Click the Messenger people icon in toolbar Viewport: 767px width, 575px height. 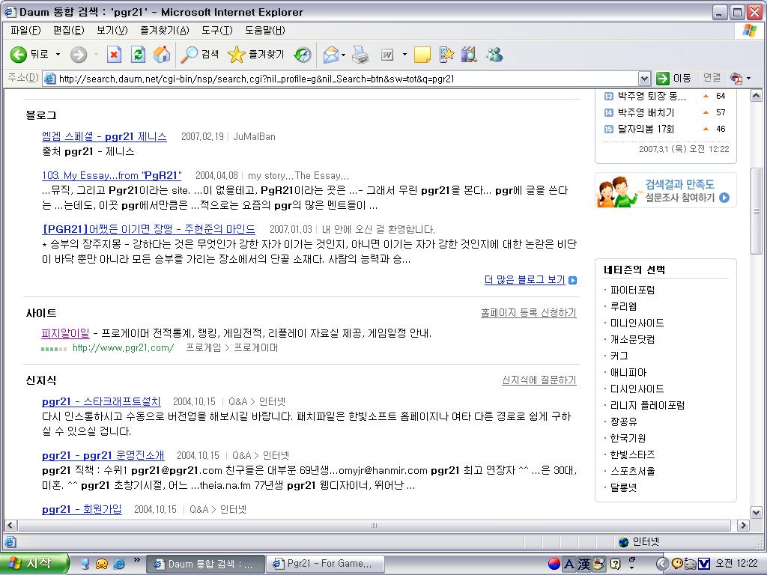(x=494, y=54)
